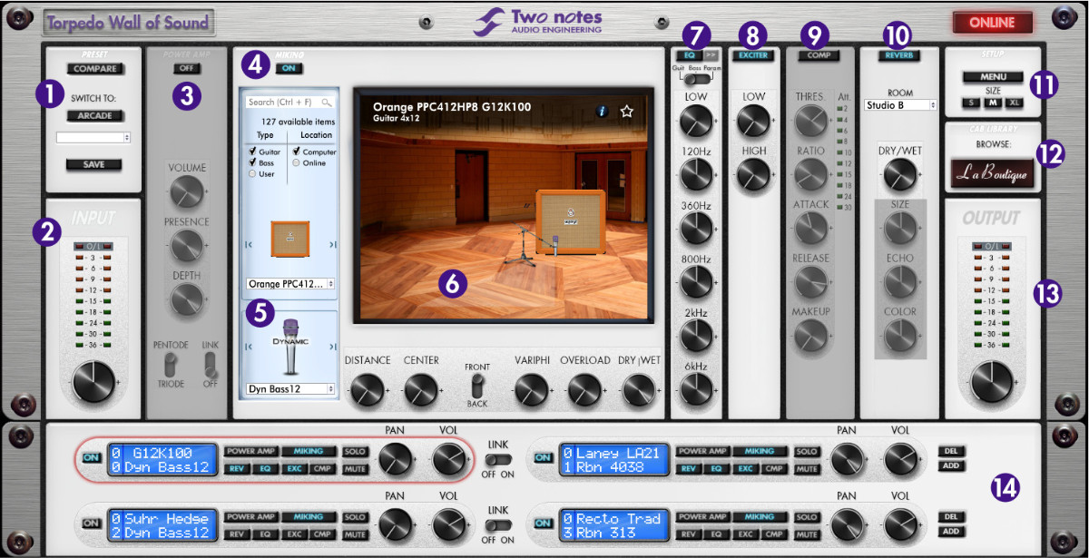Turn on the Suhr Hedge slot ON button
The height and width of the screenshot is (558, 1089).
[92, 524]
